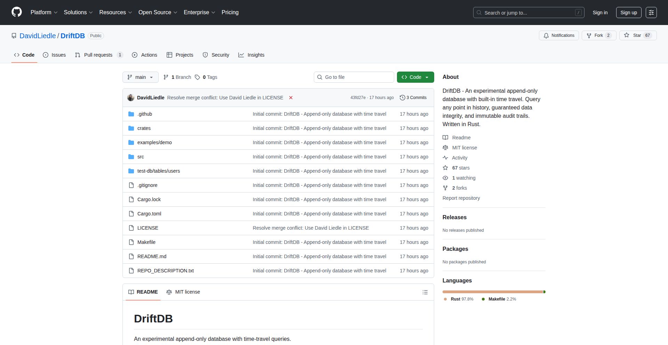Click the Sign up button
The image size is (668, 345).
click(629, 13)
